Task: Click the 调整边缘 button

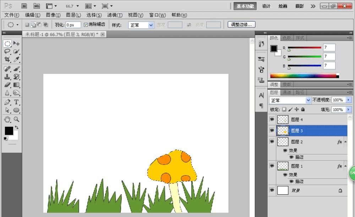Action: [241, 25]
